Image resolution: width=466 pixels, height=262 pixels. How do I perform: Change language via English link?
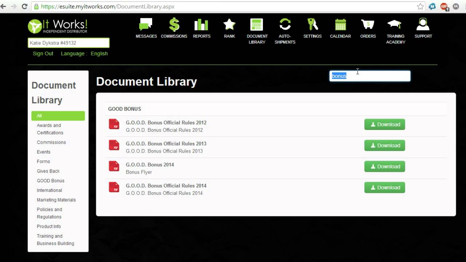pos(99,53)
